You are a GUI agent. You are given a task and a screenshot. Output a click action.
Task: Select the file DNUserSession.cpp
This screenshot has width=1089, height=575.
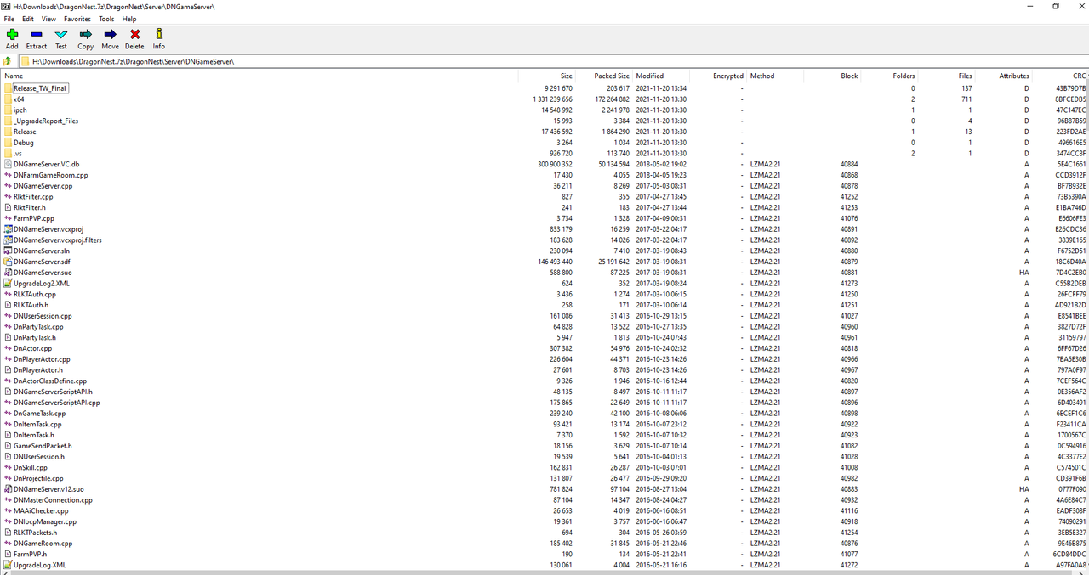pos(43,316)
